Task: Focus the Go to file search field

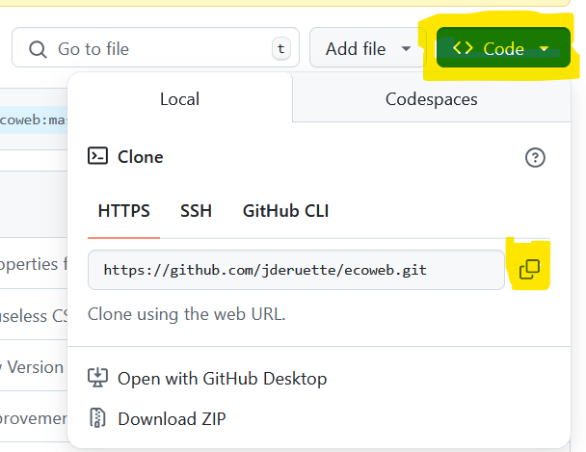Action: [x=155, y=47]
